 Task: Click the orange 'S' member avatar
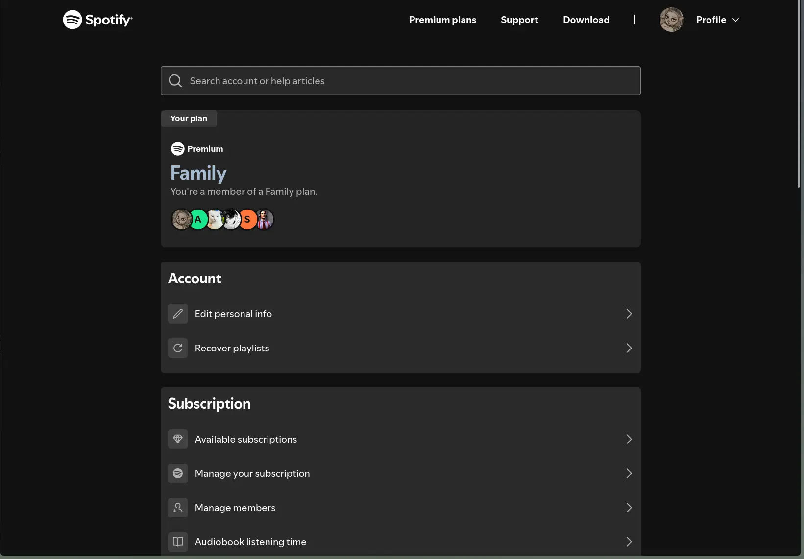248,219
